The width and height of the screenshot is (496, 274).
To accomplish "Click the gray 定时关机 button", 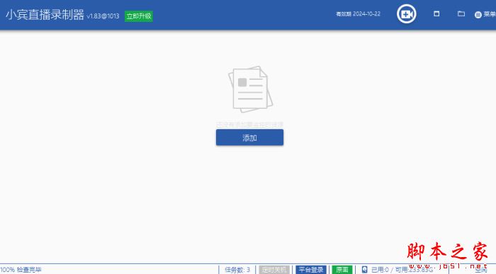I will point(274,270).
